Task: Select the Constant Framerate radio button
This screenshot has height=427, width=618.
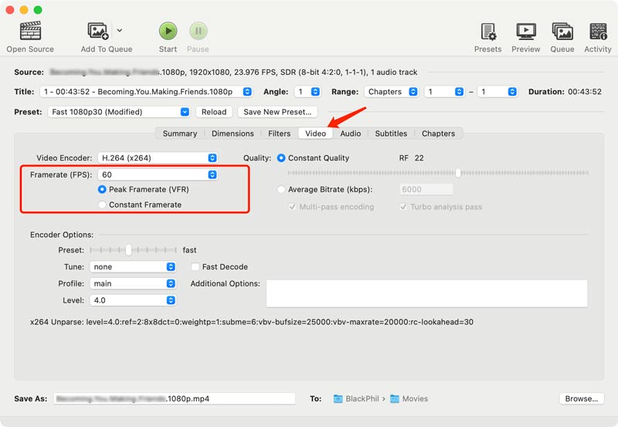Action: (x=103, y=205)
